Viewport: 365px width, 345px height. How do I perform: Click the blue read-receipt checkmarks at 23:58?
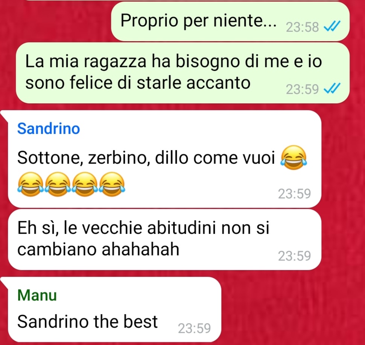pyautogui.click(x=332, y=26)
